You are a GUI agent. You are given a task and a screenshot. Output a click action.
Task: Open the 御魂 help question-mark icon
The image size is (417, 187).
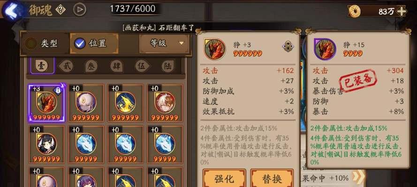pyautogui.click(x=61, y=10)
